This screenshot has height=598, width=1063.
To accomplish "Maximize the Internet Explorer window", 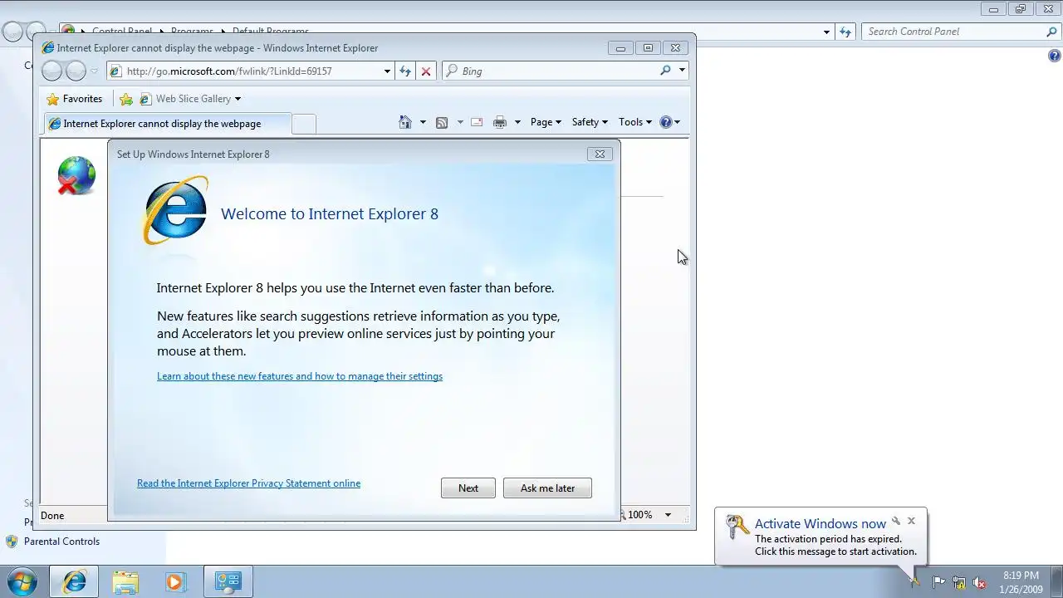I will pyautogui.click(x=648, y=48).
